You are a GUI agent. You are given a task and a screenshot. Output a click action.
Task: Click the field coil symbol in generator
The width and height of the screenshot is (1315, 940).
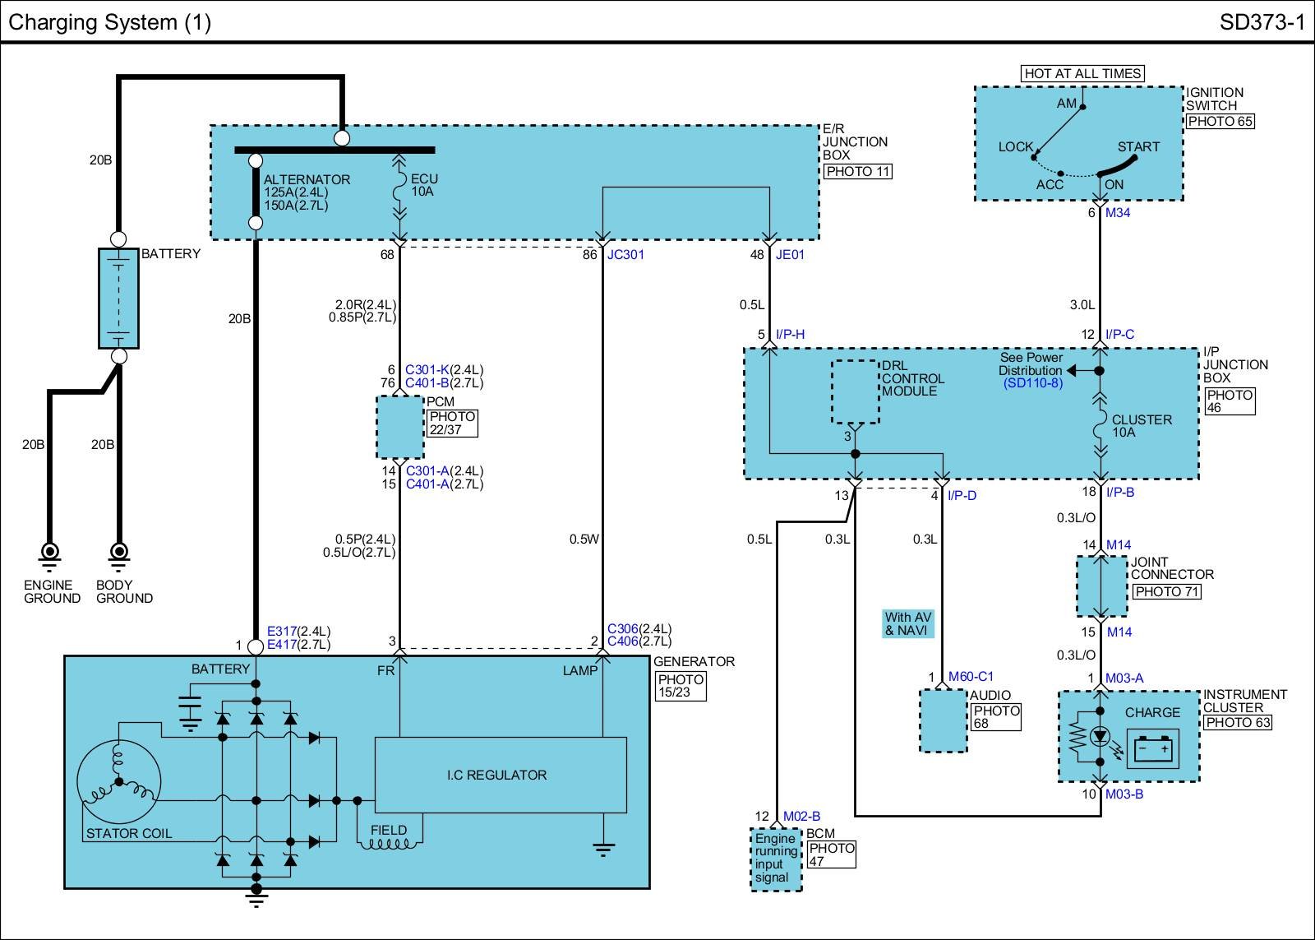coord(389,842)
